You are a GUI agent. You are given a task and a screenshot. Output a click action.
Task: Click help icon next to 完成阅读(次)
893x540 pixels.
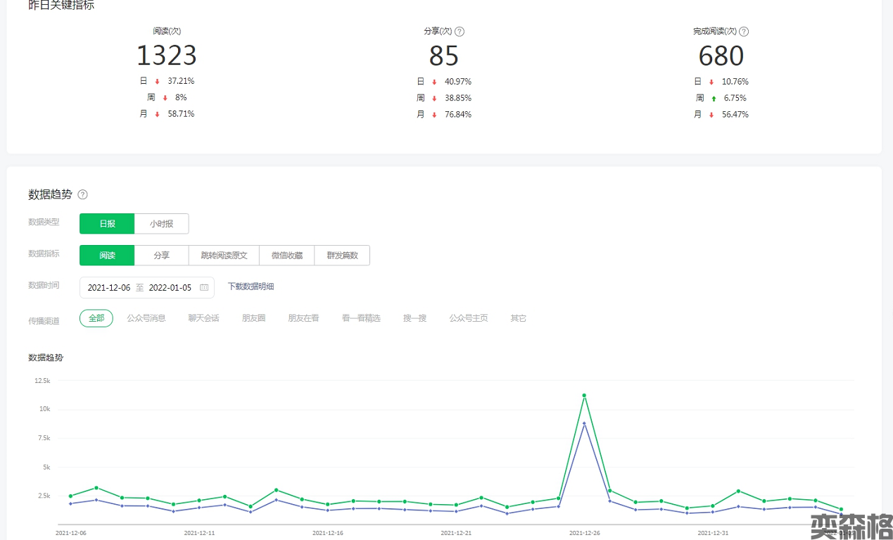tap(744, 32)
